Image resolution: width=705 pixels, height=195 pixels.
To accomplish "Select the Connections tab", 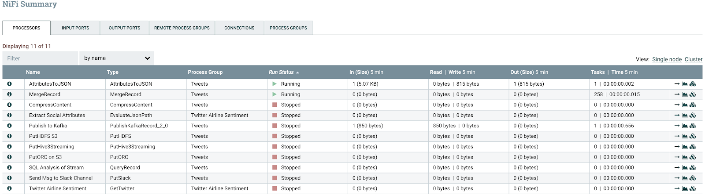I will tap(239, 28).
